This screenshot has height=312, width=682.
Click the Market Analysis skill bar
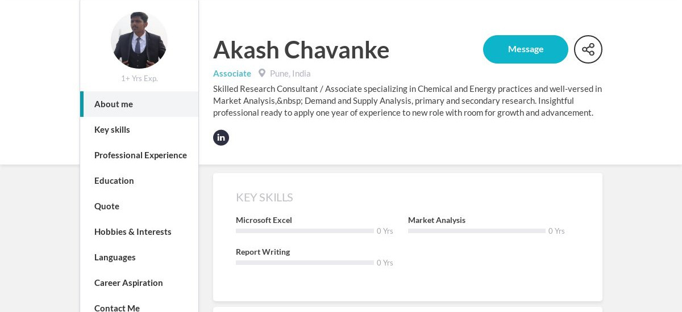476,231
